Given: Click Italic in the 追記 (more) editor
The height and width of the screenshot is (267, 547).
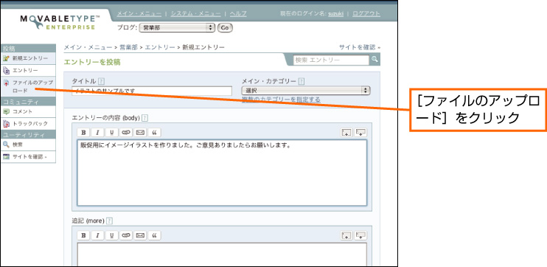Looking at the screenshot, I should (x=97, y=235).
